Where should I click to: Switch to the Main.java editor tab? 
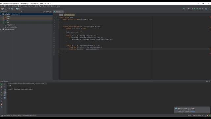[x=58, y=12]
